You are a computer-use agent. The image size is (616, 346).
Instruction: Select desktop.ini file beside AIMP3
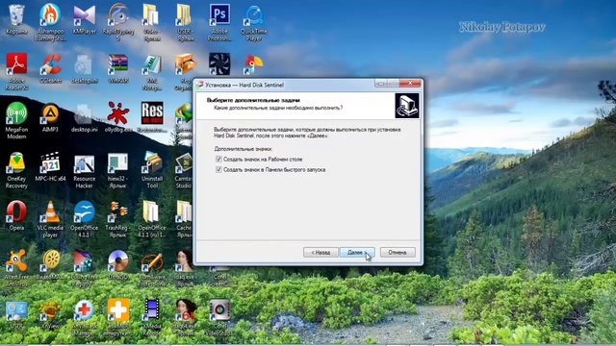click(x=84, y=117)
